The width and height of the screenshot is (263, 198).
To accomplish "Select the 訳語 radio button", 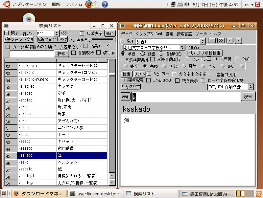I will pyautogui.click(x=143, y=54).
